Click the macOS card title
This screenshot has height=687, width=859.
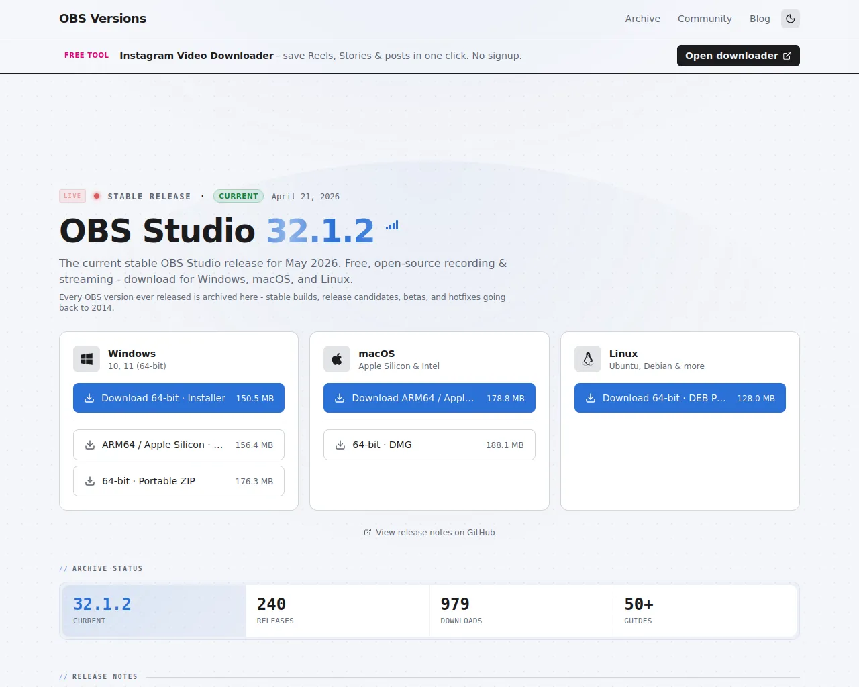[x=376, y=354]
